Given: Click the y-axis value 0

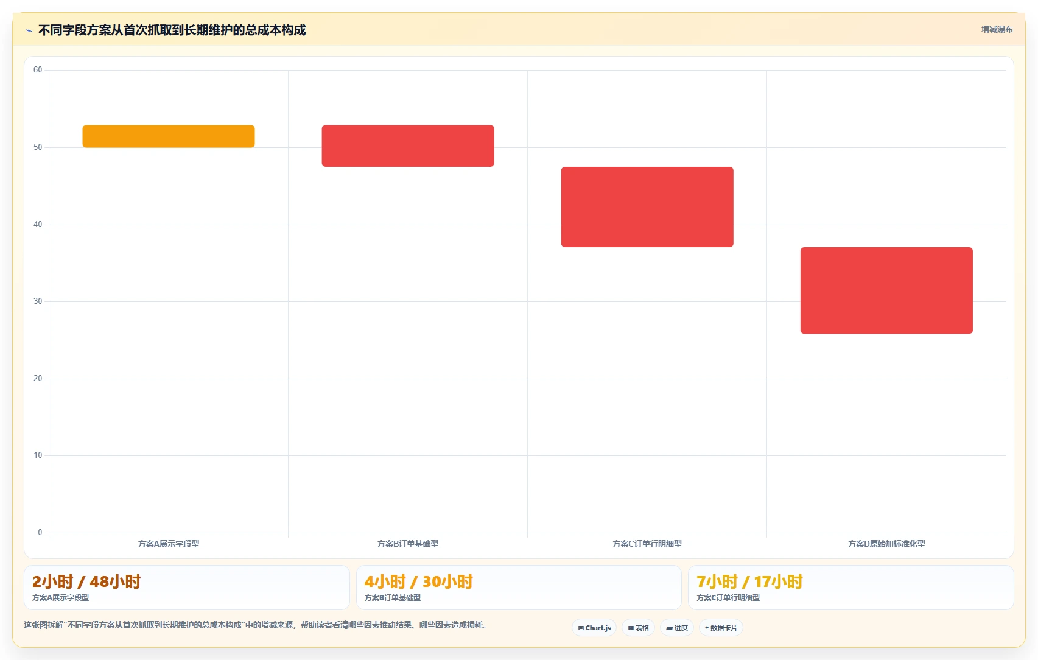Looking at the screenshot, I should [x=40, y=533].
